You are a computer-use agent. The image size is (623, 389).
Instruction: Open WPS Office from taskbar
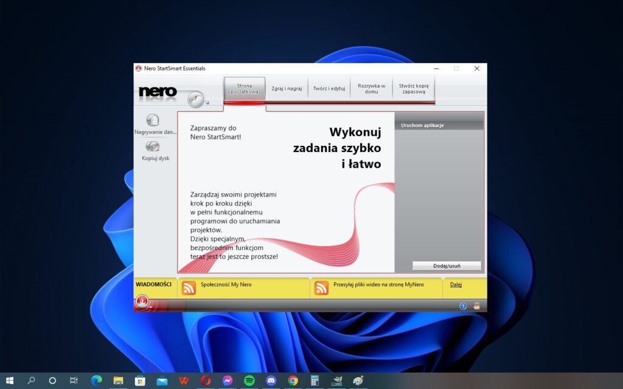click(x=184, y=380)
